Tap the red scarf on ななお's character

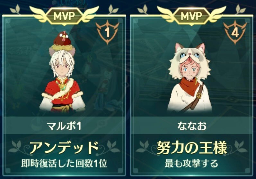click(x=190, y=85)
